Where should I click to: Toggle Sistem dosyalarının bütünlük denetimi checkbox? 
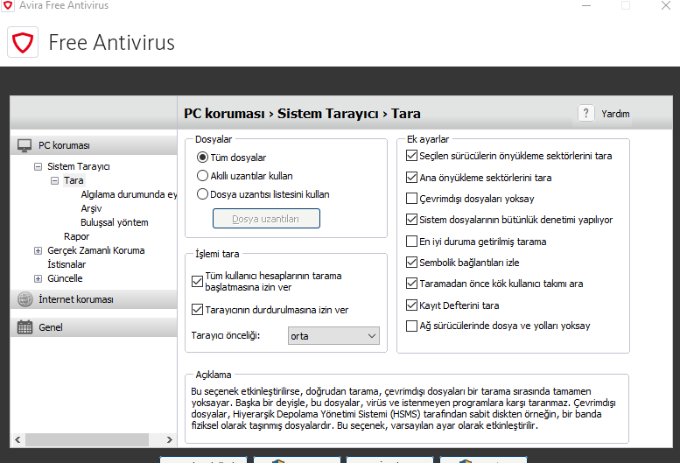(411, 220)
